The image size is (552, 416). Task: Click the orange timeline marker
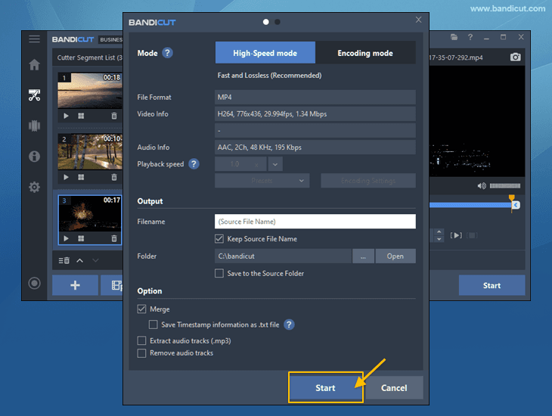coord(511,198)
